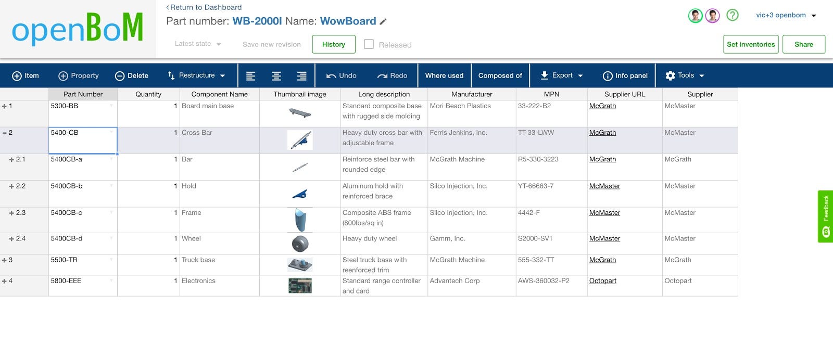Open the Info panel
Viewport: 833px width, 344px height.
[x=625, y=75]
